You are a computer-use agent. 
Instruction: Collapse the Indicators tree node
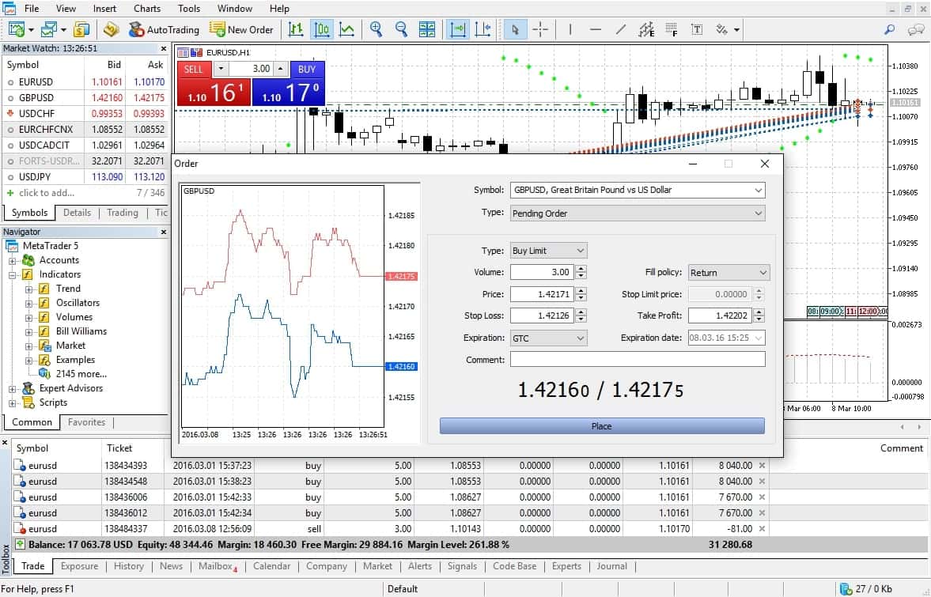(12, 274)
